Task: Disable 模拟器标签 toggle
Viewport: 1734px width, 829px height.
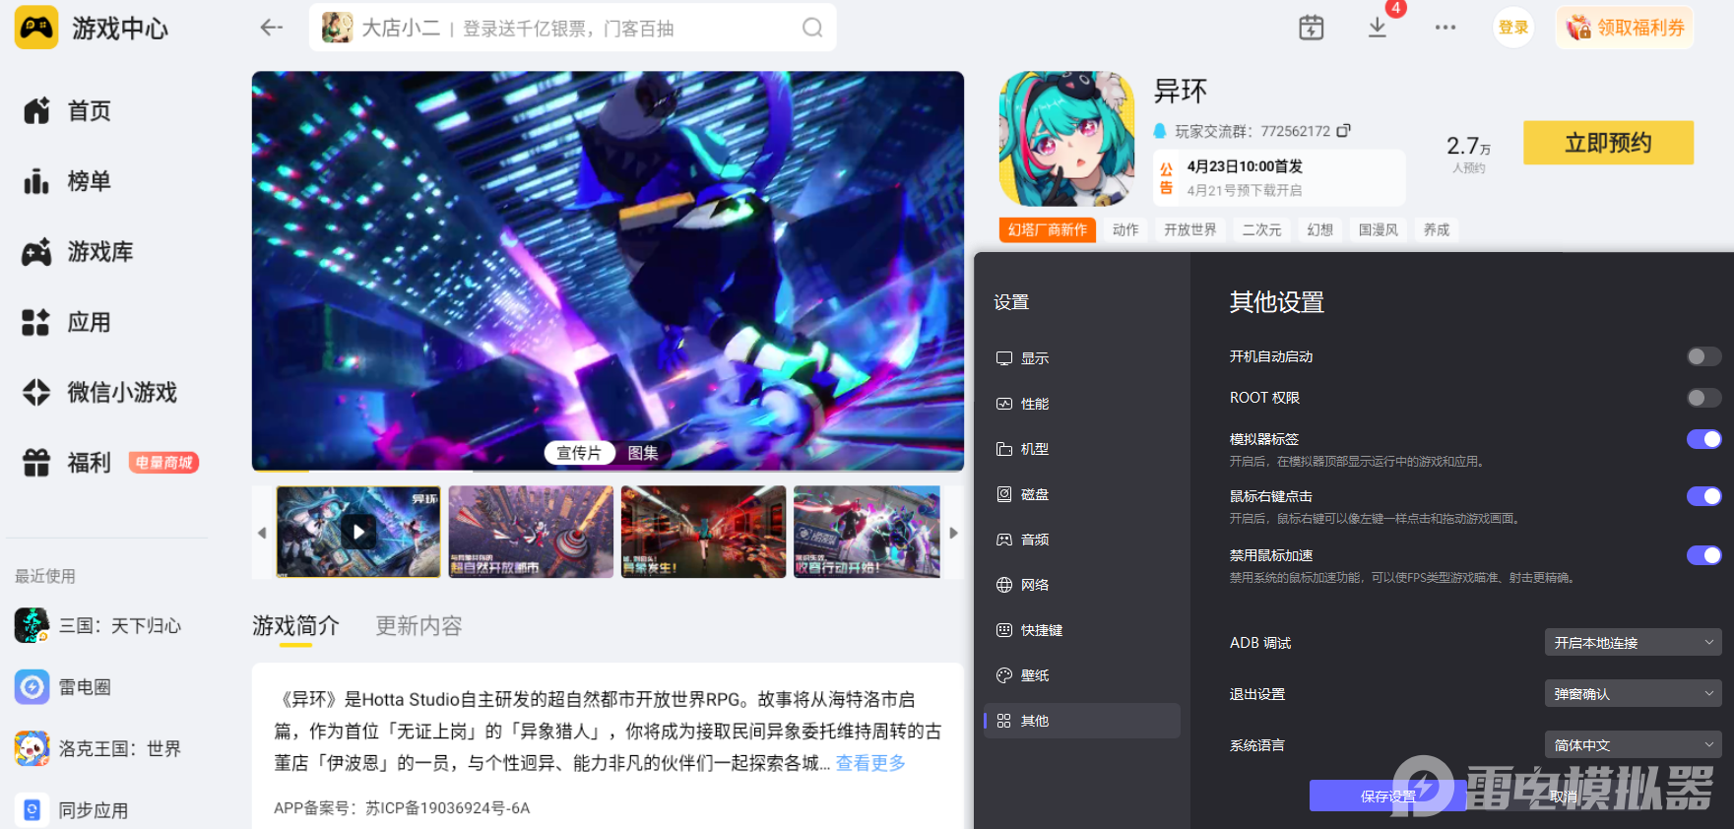Action: [1703, 439]
